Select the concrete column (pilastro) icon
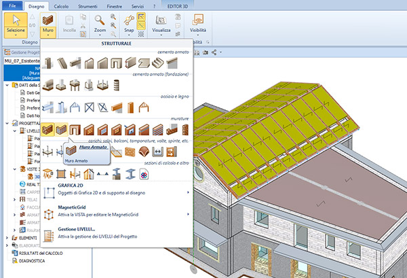Viewport: 407px width, 278px height. click(47, 63)
